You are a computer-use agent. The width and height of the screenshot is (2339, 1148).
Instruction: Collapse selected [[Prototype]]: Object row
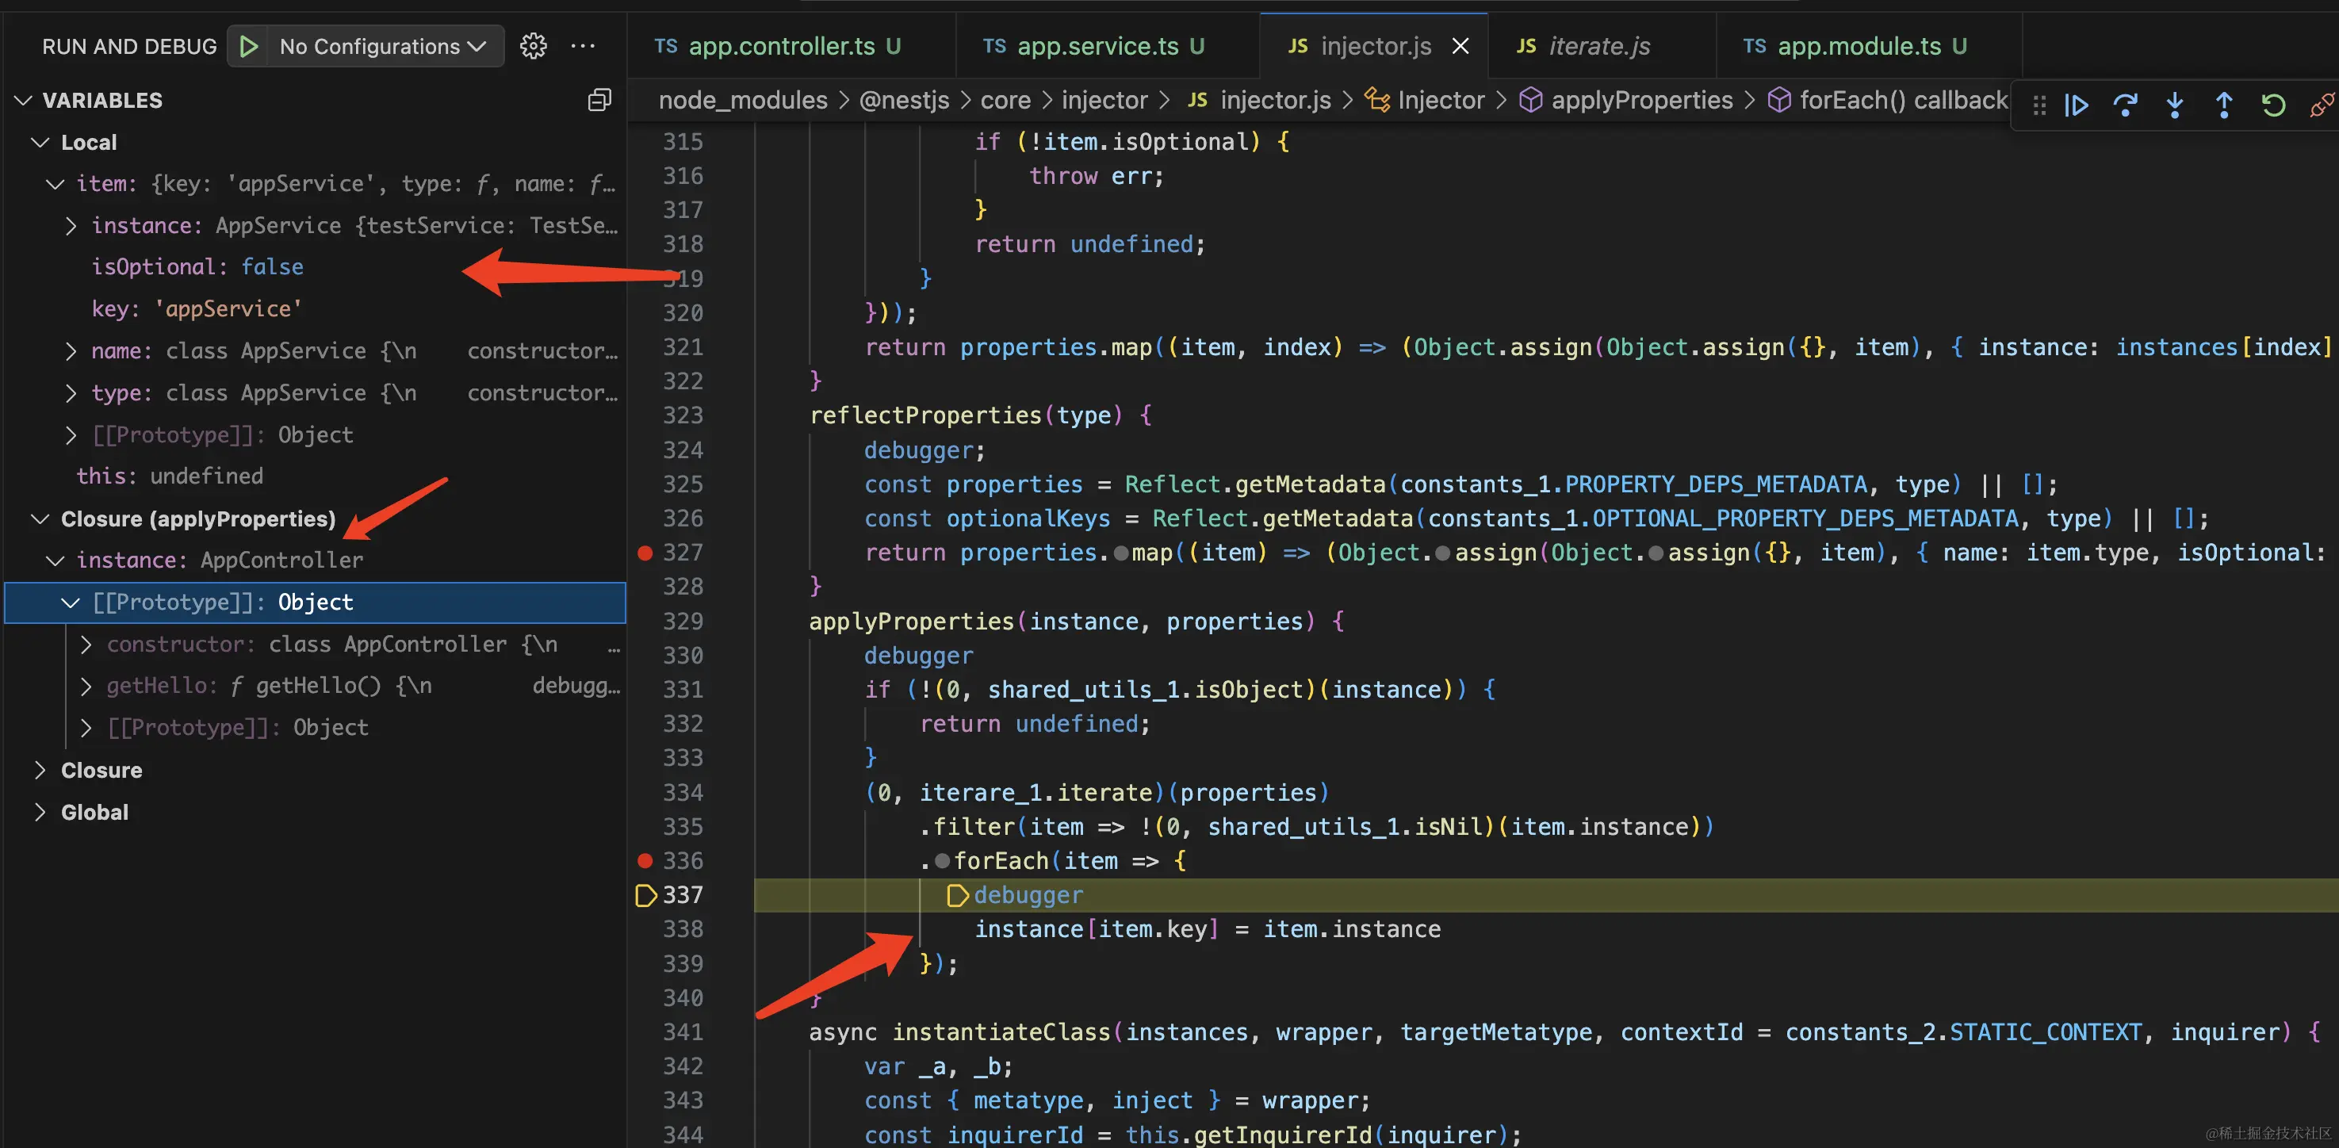click(71, 603)
